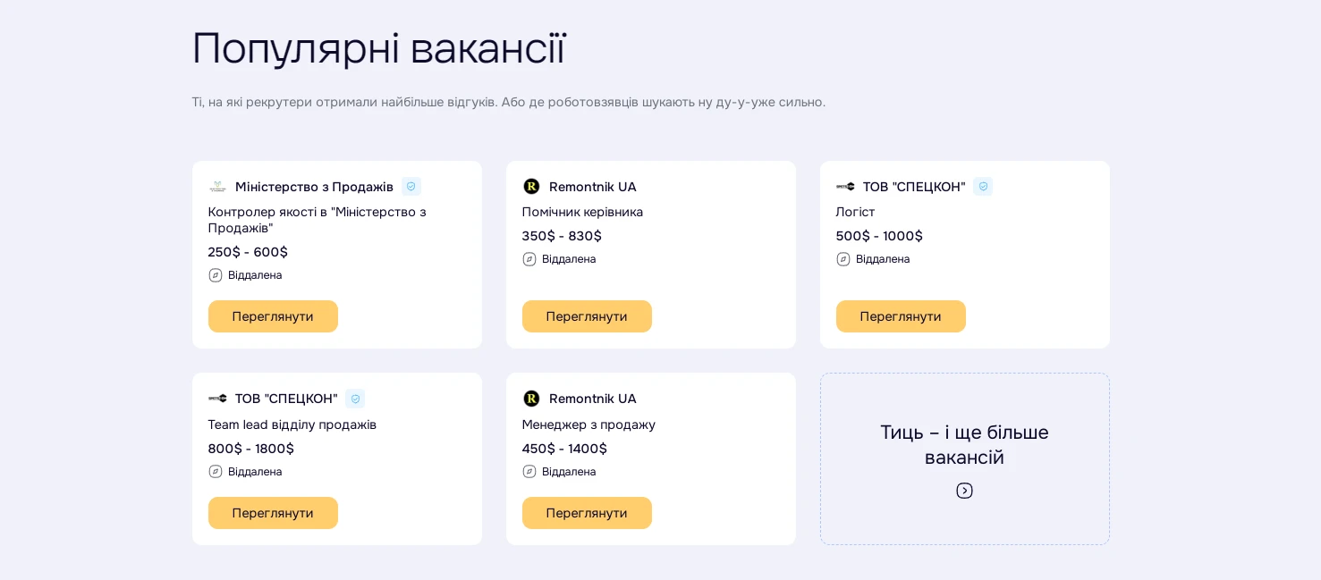The image size is (1321, 580).
Task: Click the ТОВ "СПЕЦКОН" logo on Логіст card
Action: tap(845, 187)
